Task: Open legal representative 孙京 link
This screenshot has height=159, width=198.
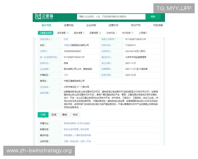Action: (66, 39)
